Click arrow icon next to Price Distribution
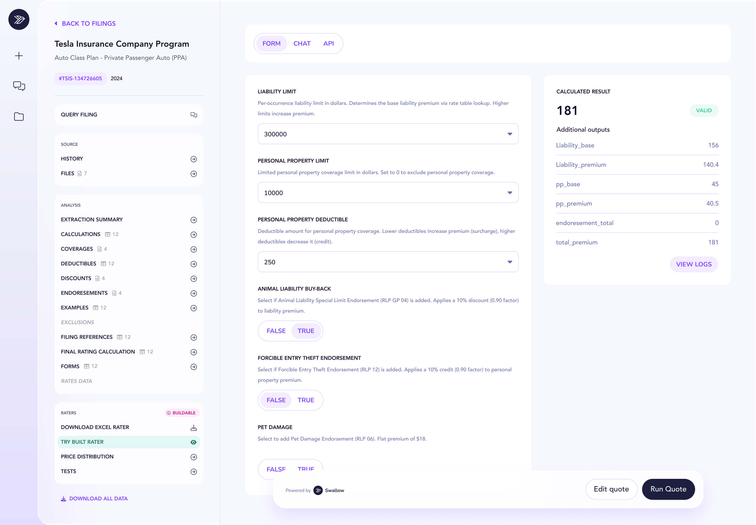The image size is (756, 525). [x=194, y=457]
